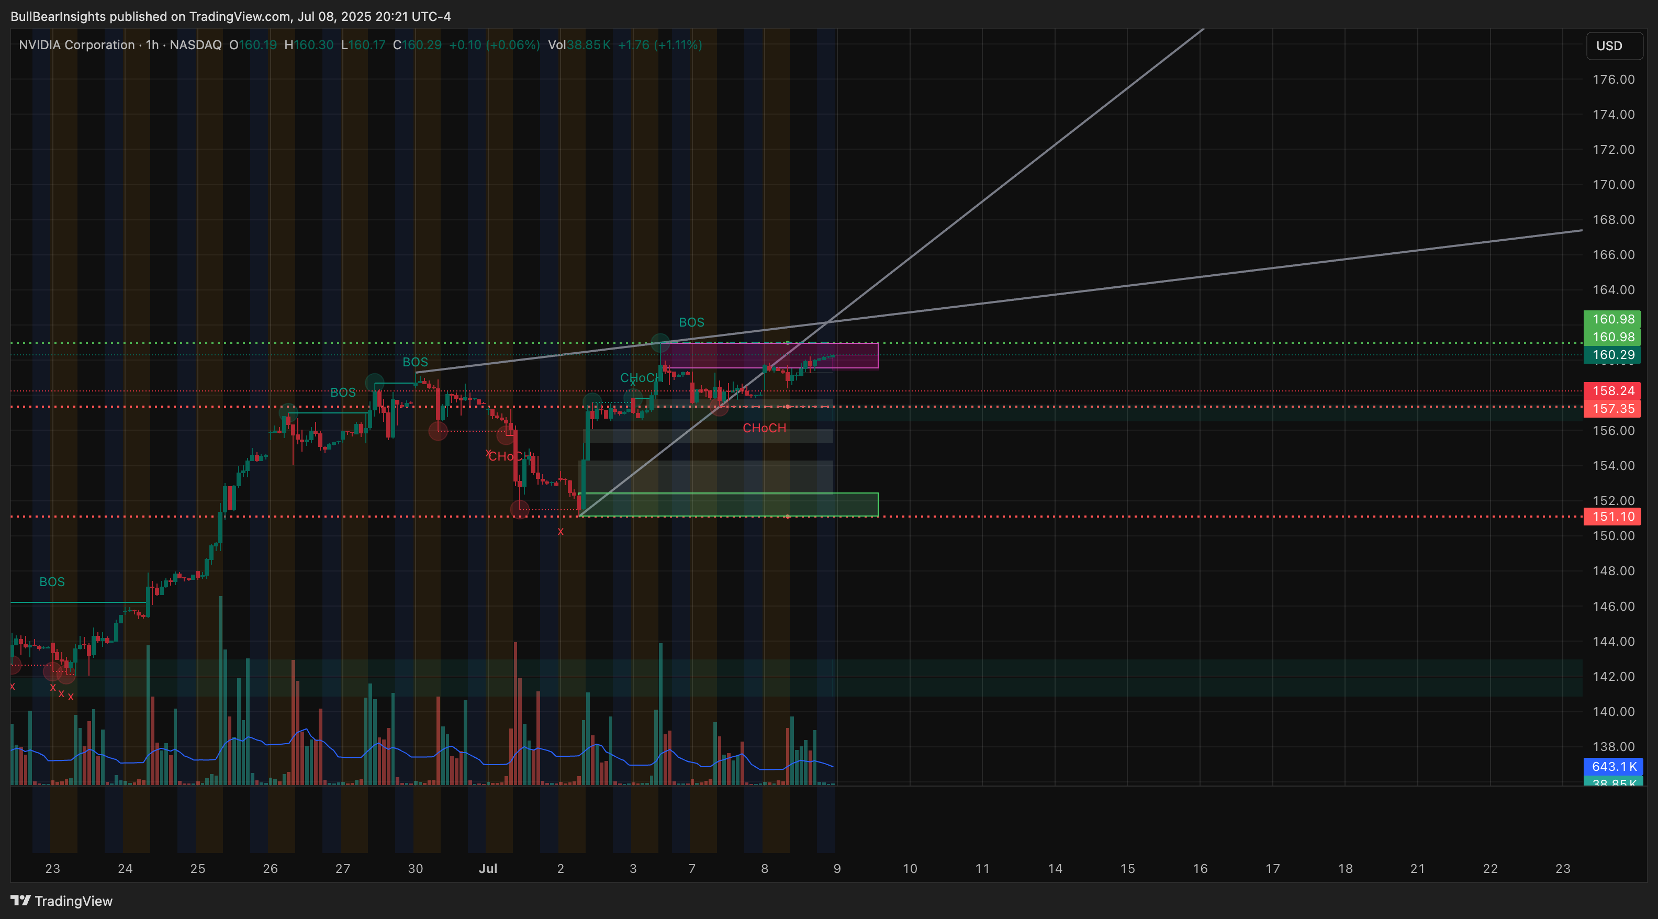Click the +1.76 (+1.11%) volume change
1658x919 pixels.
click(x=660, y=45)
